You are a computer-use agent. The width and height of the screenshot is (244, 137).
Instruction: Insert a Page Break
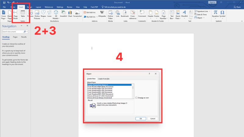pos(16,15)
